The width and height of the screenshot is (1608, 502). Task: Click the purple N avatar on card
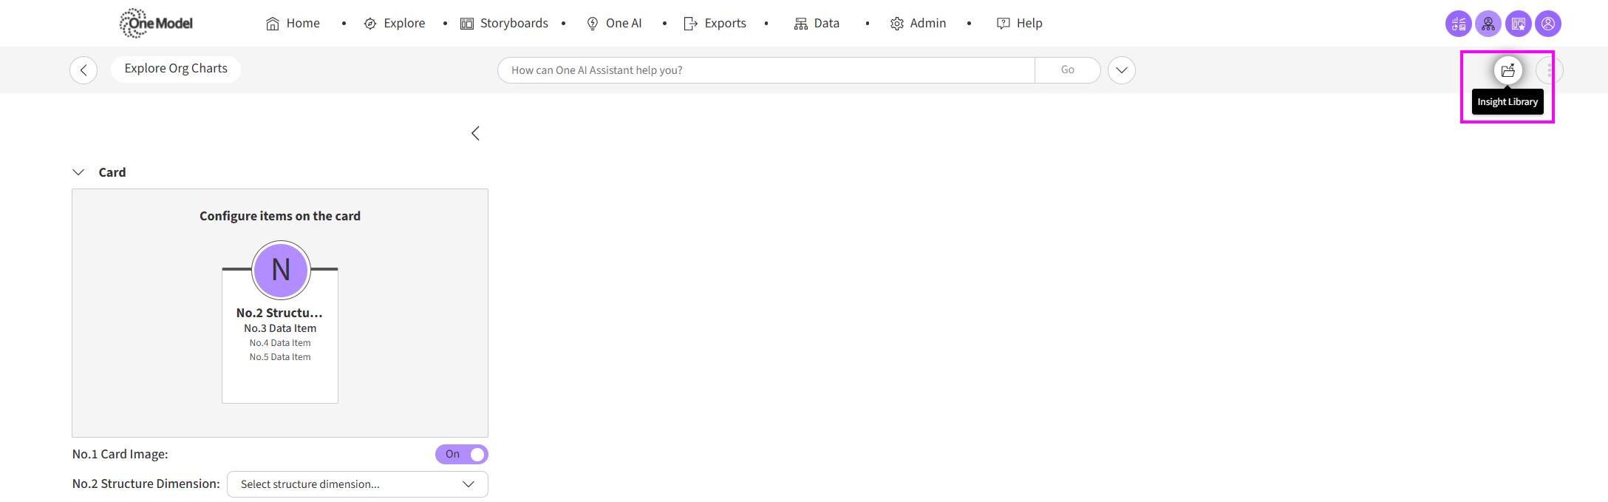tap(281, 270)
